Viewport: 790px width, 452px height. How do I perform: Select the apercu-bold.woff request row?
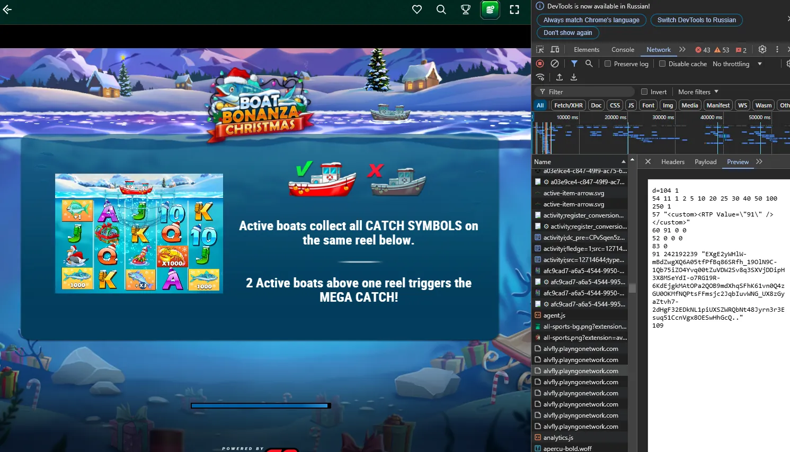tap(580, 448)
